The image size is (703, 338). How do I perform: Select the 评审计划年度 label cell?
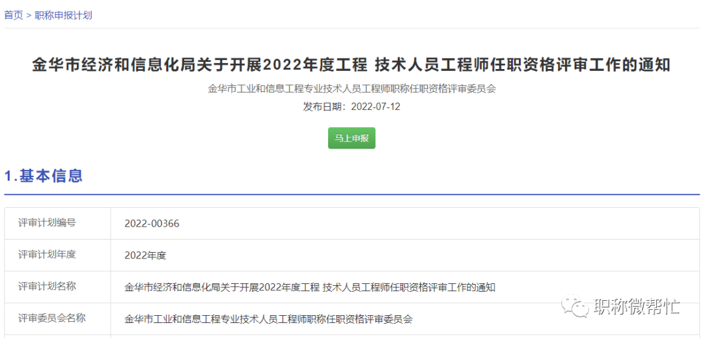coord(58,255)
